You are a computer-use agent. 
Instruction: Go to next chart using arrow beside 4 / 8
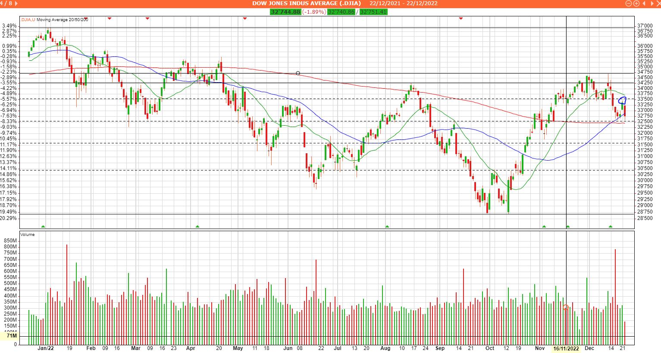click(x=17, y=3)
